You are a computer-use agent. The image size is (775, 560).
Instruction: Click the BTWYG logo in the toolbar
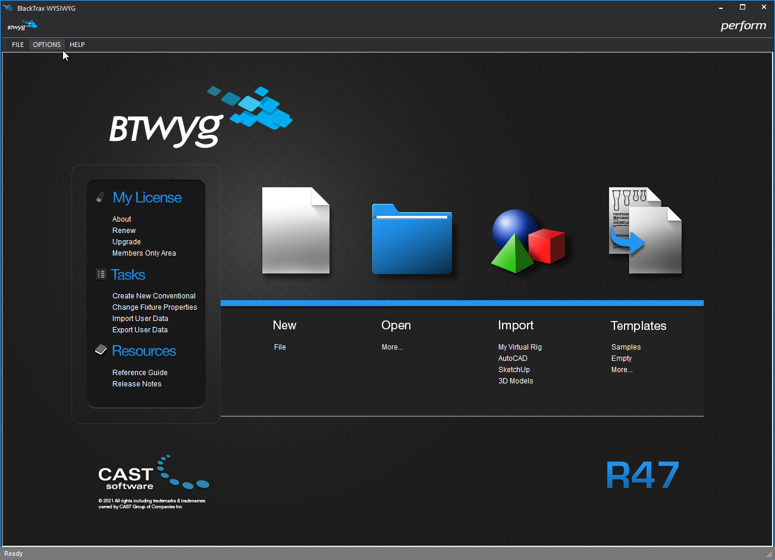click(23, 26)
